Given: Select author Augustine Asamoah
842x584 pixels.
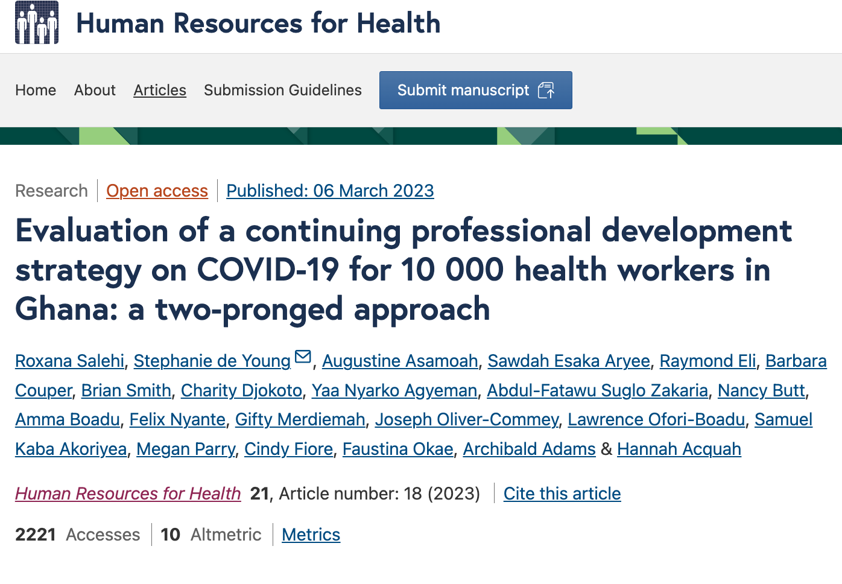Looking at the screenshot, I should tap(400, 361).
